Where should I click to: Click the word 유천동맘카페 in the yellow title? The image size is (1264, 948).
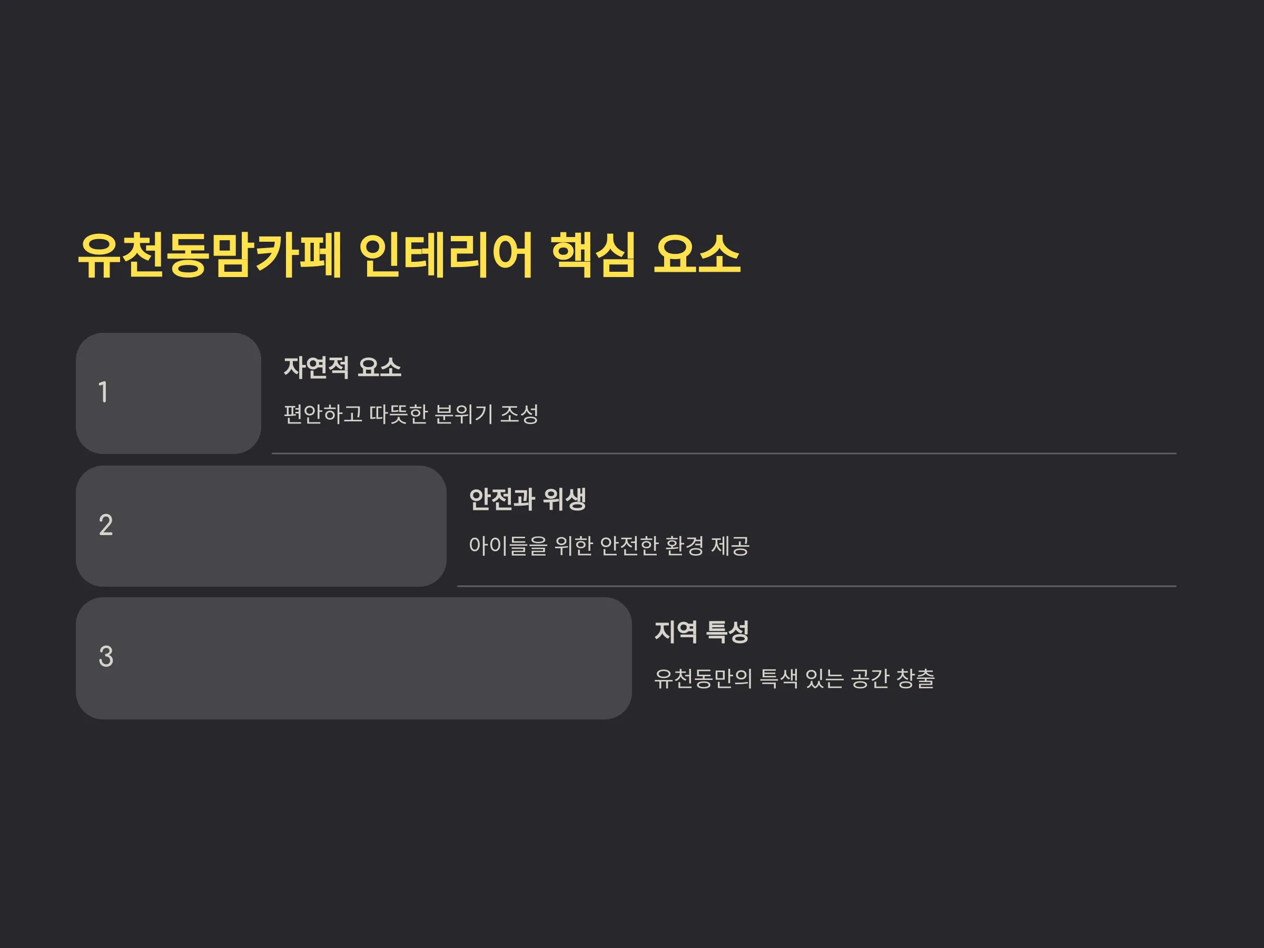[x=210, y=255]
